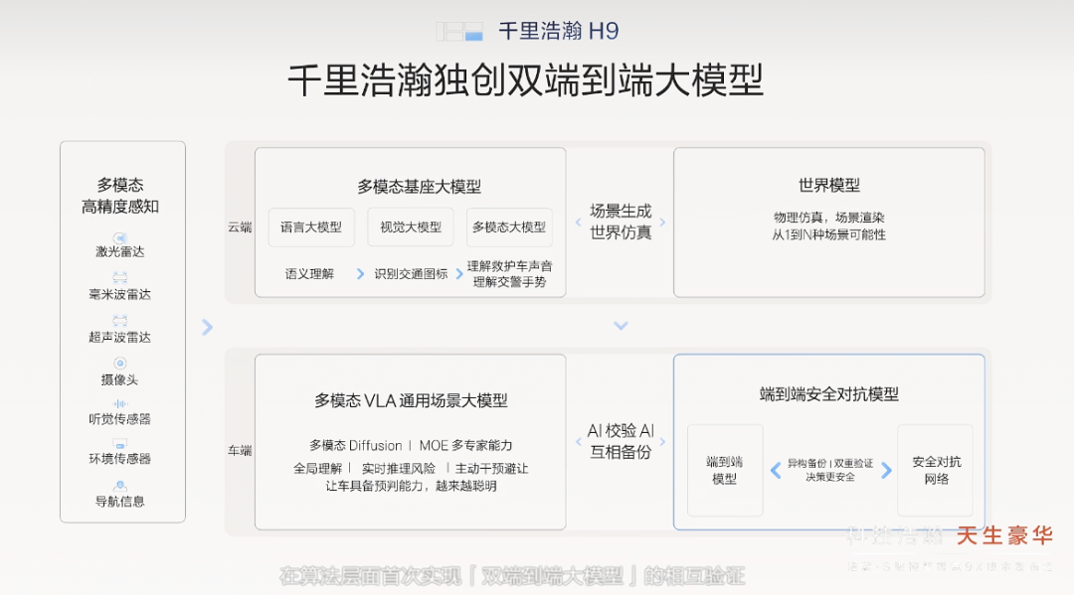Screen dimensions: 1074x595
Task: Select the 双重验证 text
Action: click(853, 463)
